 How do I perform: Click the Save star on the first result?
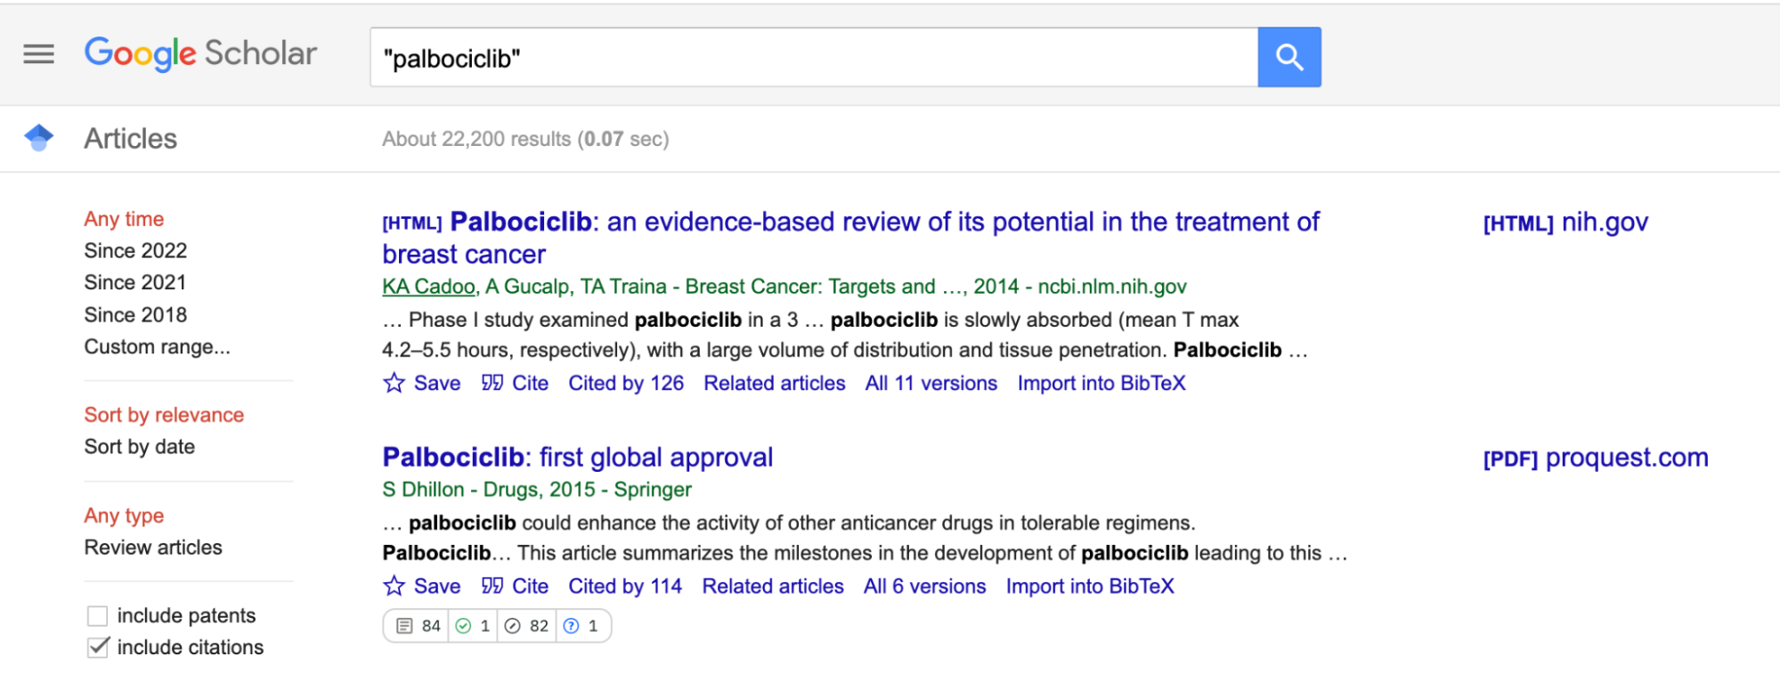(394, 384)
